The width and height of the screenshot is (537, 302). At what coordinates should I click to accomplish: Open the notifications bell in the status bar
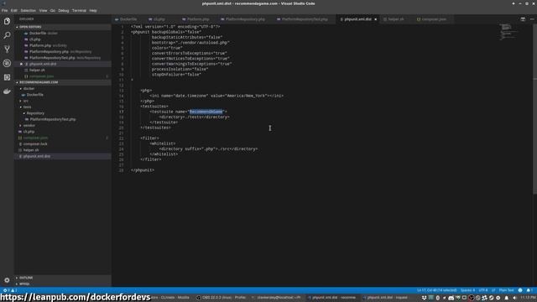point(529,290)
